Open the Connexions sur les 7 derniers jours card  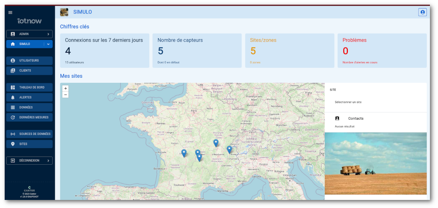click(x=105, y=51)
